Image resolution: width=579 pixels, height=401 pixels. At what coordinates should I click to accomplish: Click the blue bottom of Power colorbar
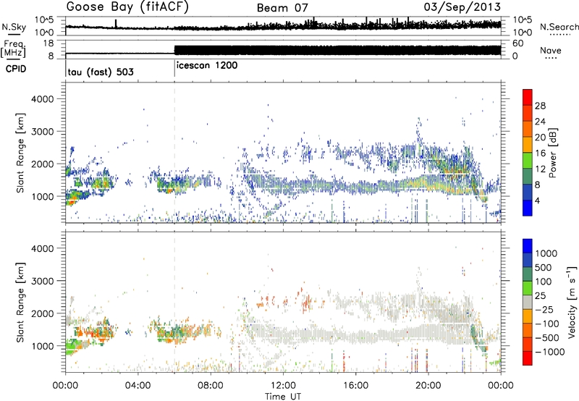coord(528,208)
